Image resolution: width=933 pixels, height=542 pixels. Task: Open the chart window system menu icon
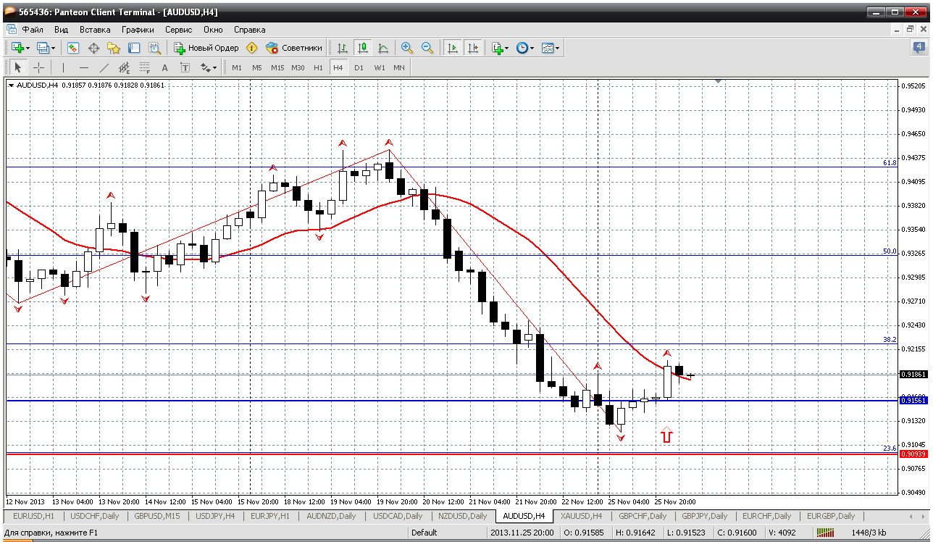point(10,30)
